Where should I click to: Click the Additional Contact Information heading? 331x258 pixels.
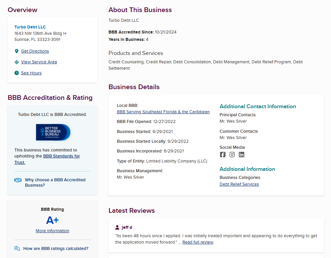258,106
